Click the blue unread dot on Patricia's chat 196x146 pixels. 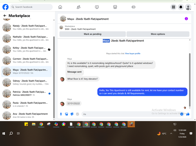click(x=49, y=94)
